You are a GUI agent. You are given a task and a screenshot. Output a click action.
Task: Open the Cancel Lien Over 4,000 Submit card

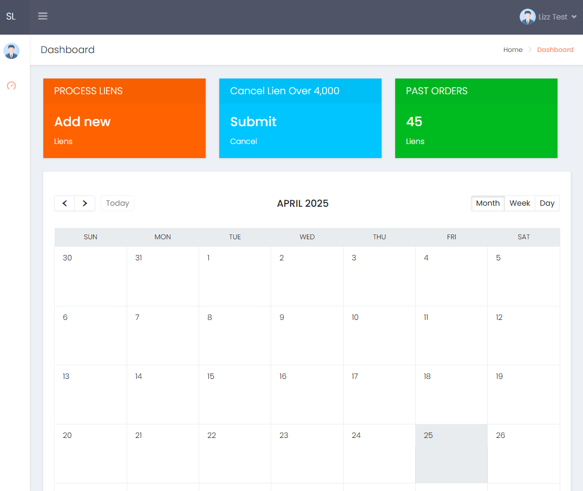(300, 119)
